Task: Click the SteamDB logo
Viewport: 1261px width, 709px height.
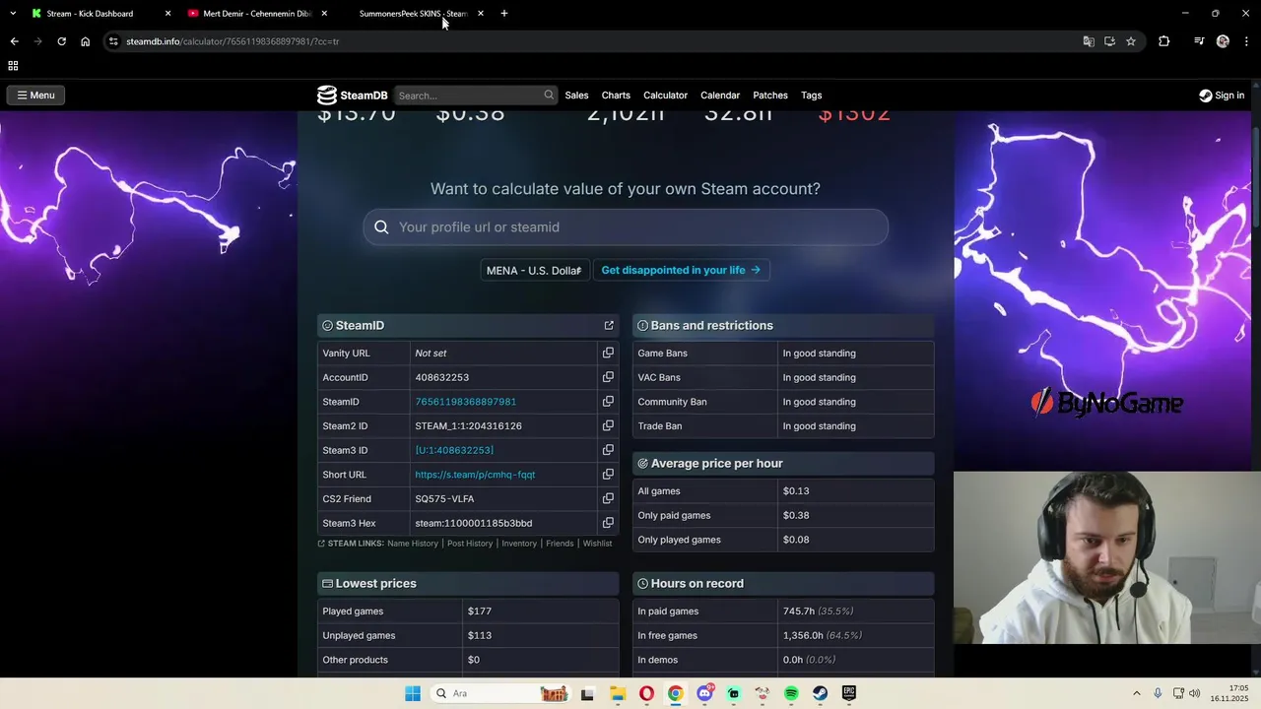Action: (x=352, y=96)
